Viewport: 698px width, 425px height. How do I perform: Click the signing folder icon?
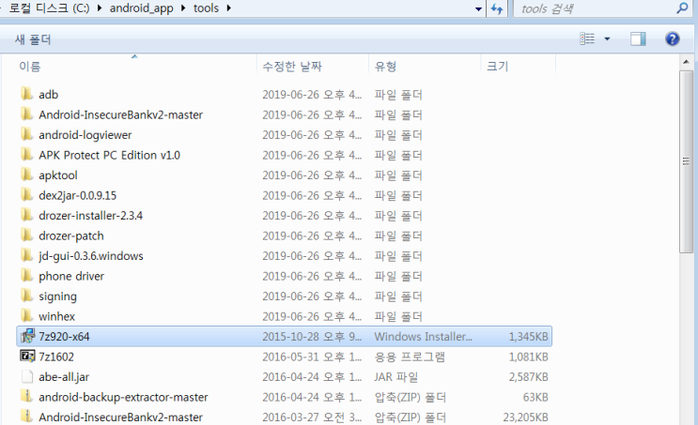point(26,296)
